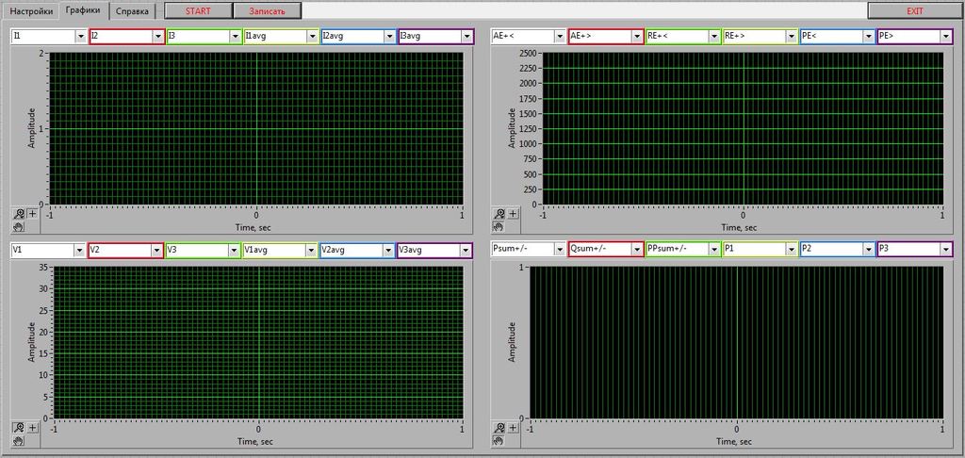Click the 2 maximum on current graph axis
The image size is (965, 458).
(x=41, y=53)
